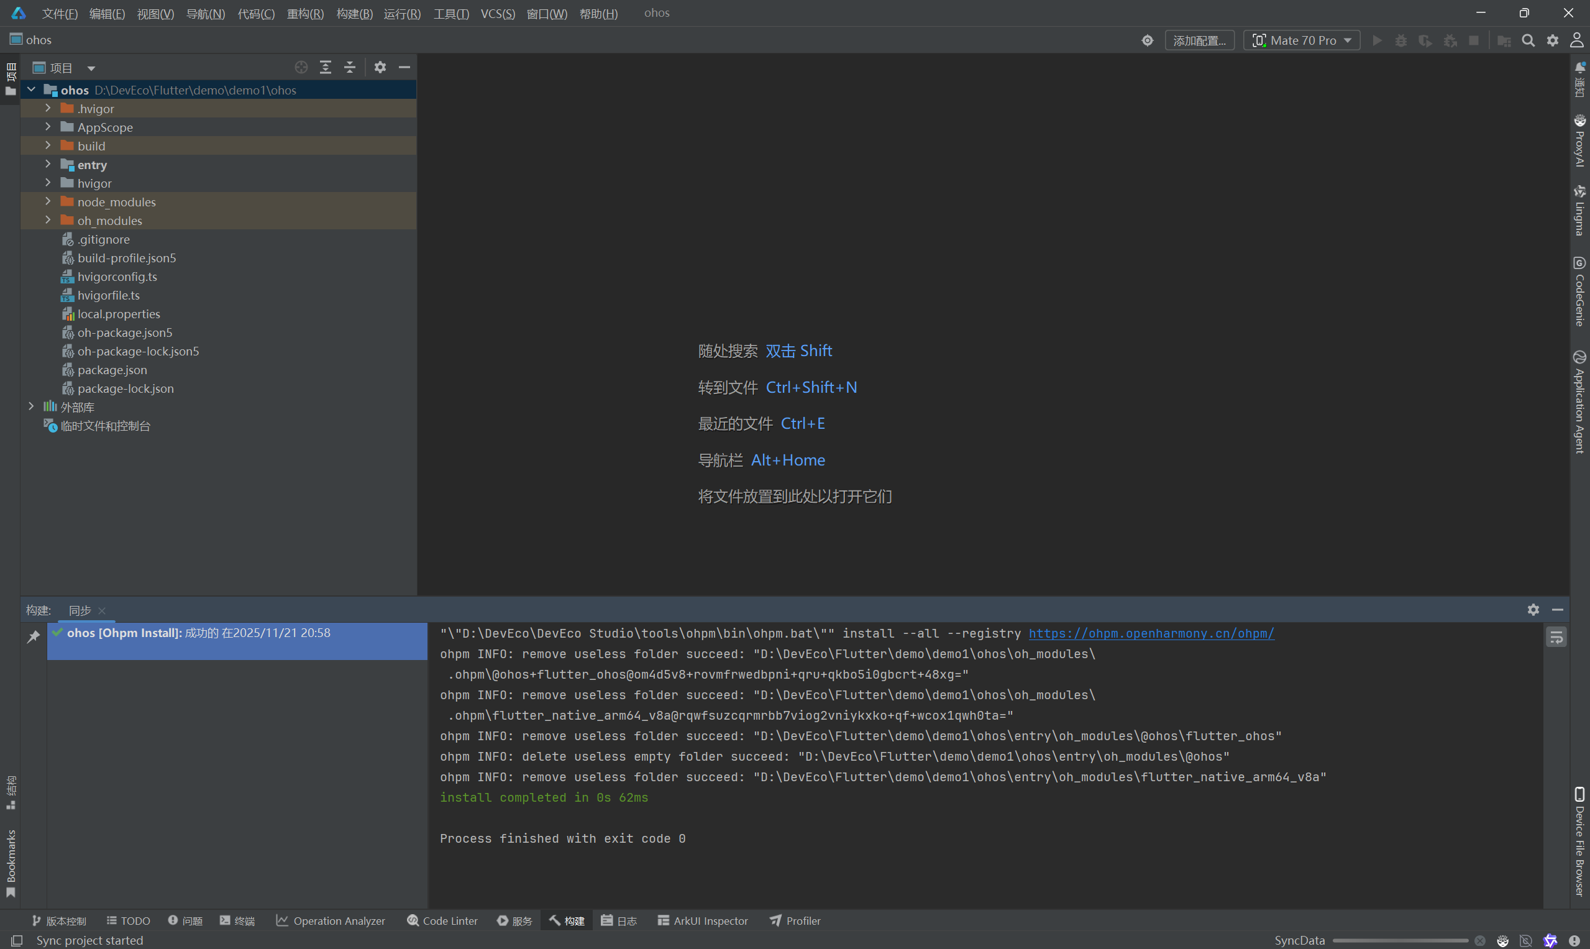Hide the build panel minus icon
The height and width of the screenshot is (949, 1590).
click(1558, 610)
